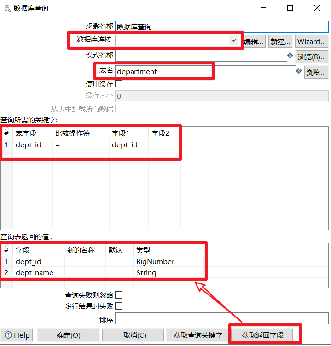Close the 数据库查询 dialog window

click(317, 8)
